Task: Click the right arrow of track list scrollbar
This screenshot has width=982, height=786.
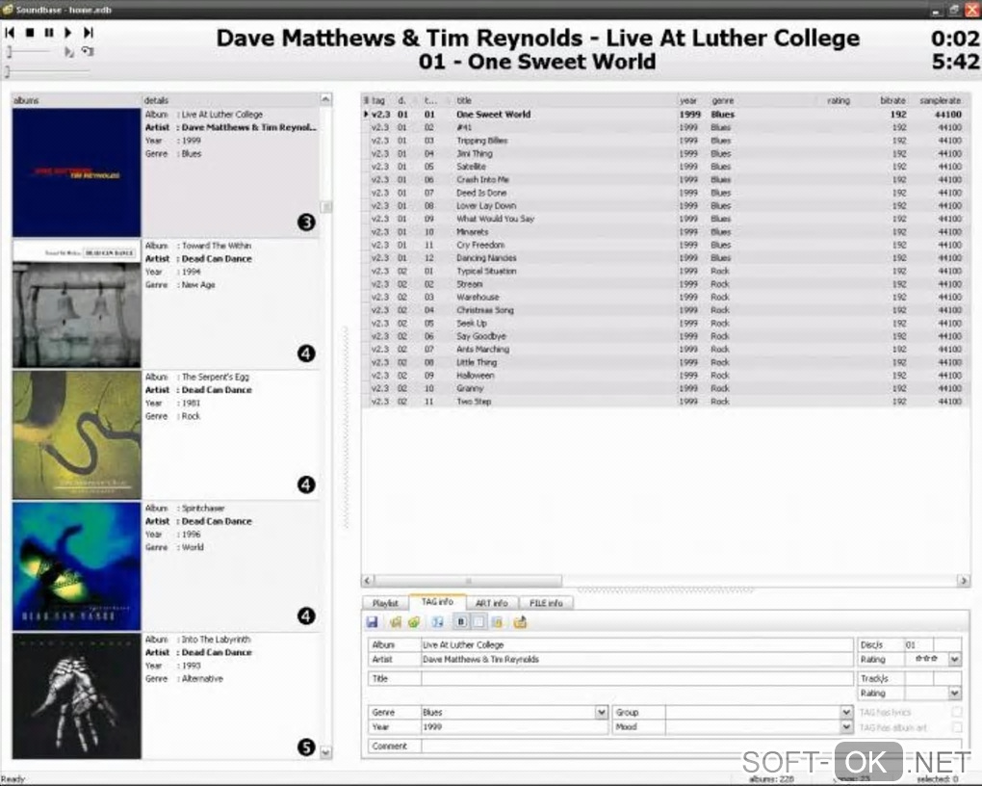Action: (963, 581)
